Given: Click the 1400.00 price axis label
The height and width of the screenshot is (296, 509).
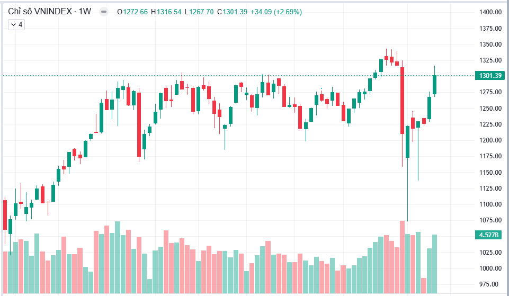Looking at the screenshot, I should pyautogui.click(x=490, y=12).
